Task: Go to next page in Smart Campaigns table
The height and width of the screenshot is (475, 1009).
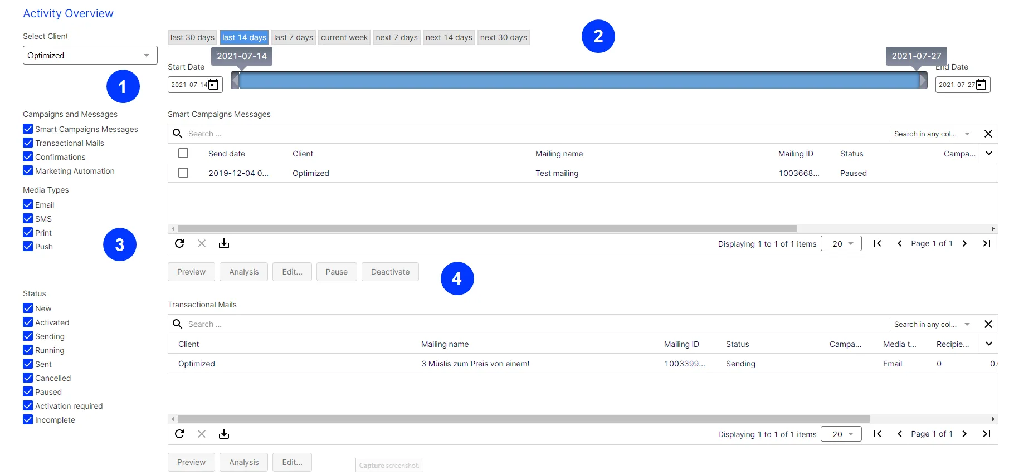Action: pos(964,243)
